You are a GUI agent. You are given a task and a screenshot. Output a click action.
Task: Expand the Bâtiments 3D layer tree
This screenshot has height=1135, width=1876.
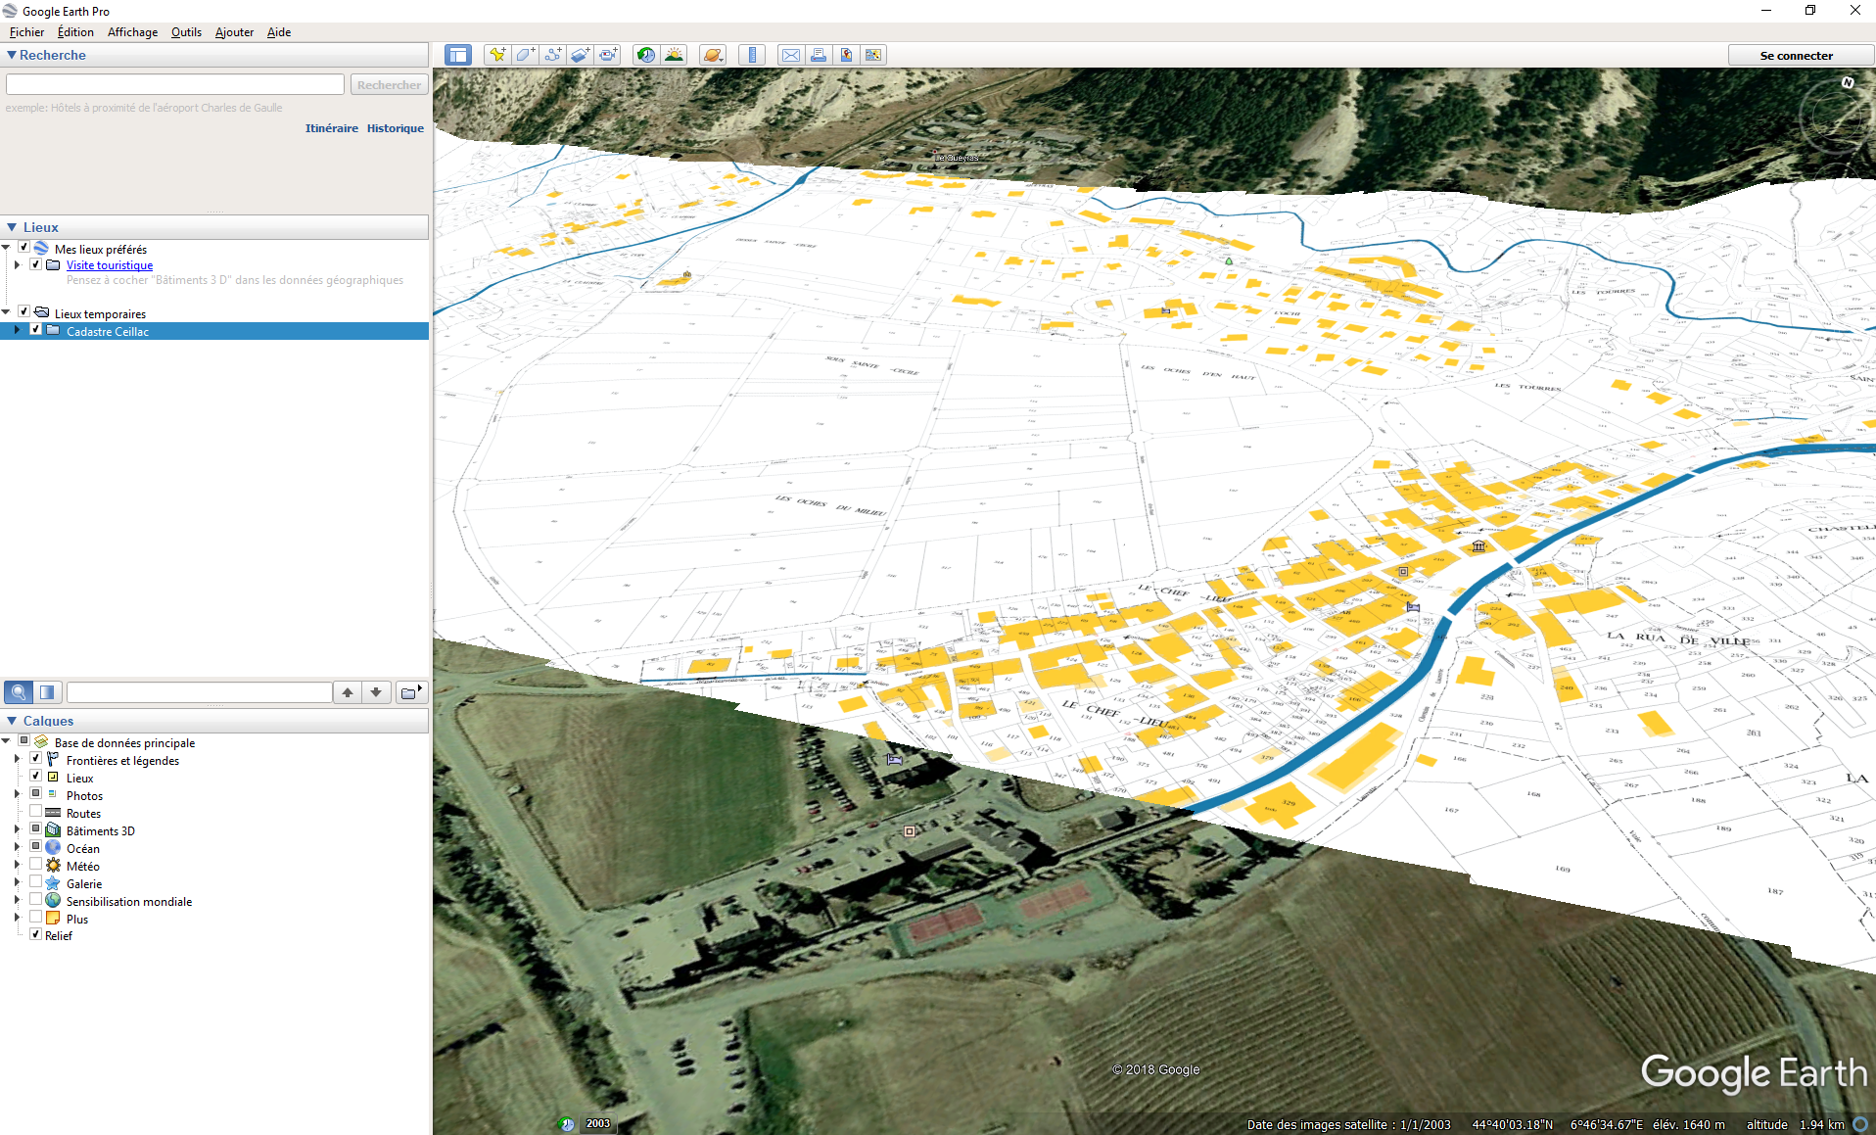tap(17, 829)
